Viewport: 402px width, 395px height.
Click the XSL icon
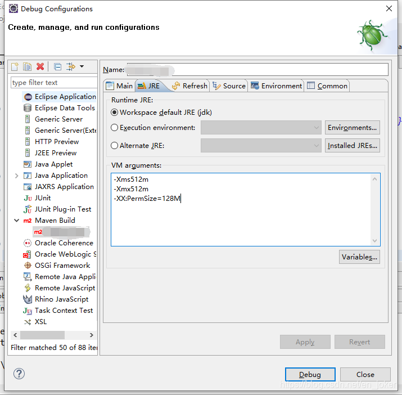pos(28,322)
